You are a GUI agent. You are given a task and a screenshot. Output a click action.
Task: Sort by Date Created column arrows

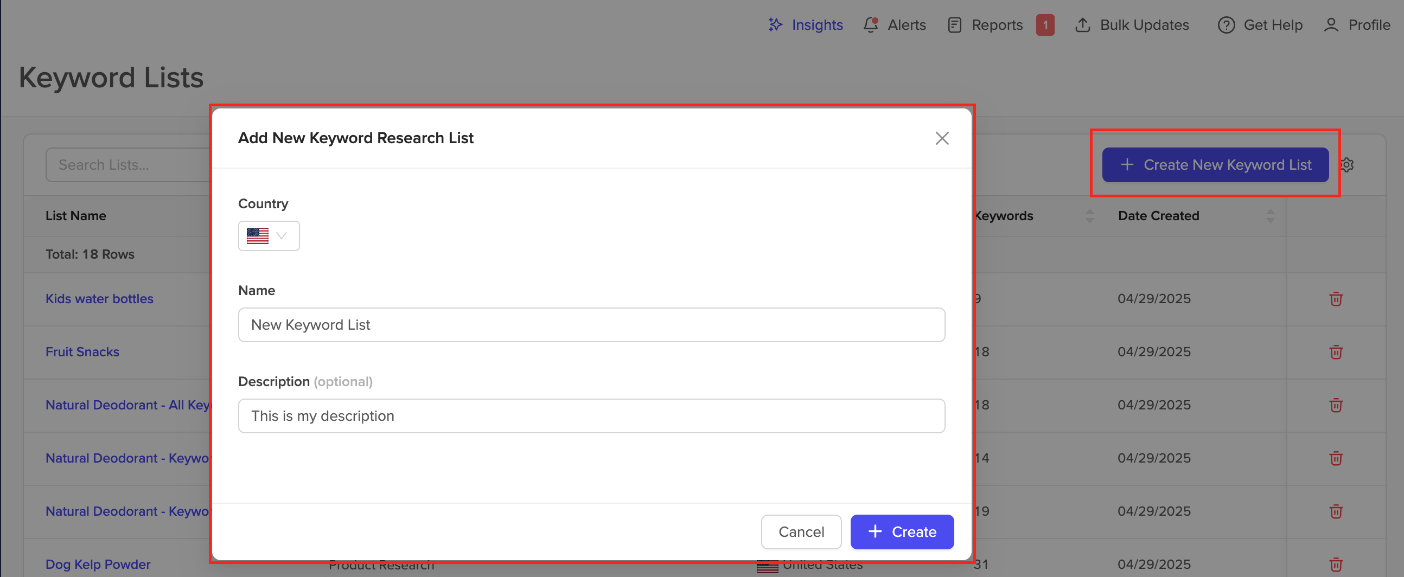(1271, 216)
